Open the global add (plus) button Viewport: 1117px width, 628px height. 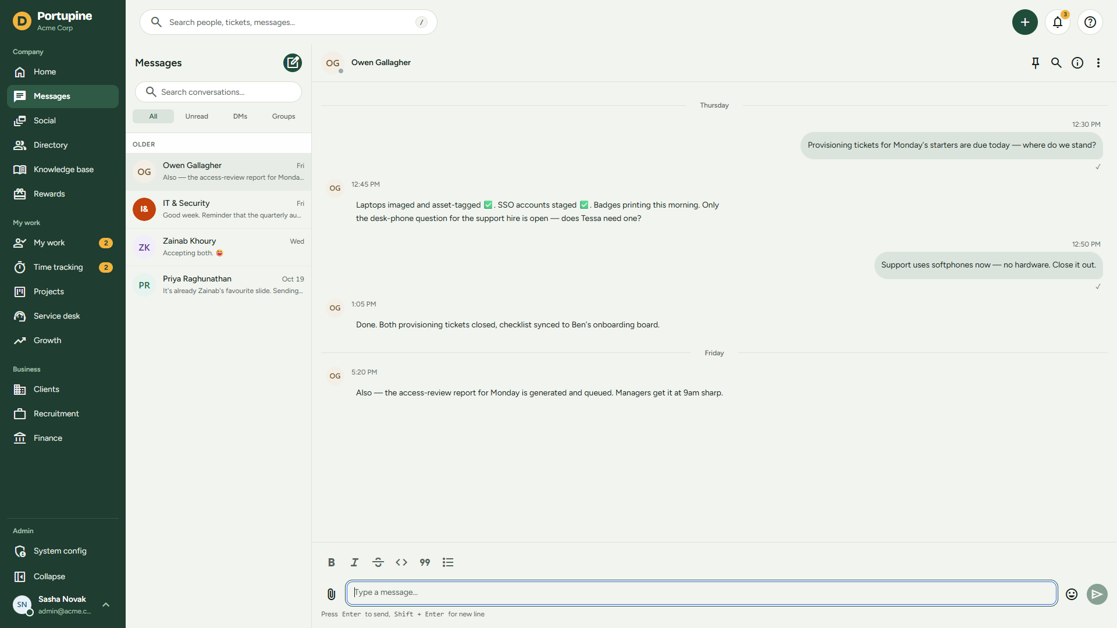1025,22
